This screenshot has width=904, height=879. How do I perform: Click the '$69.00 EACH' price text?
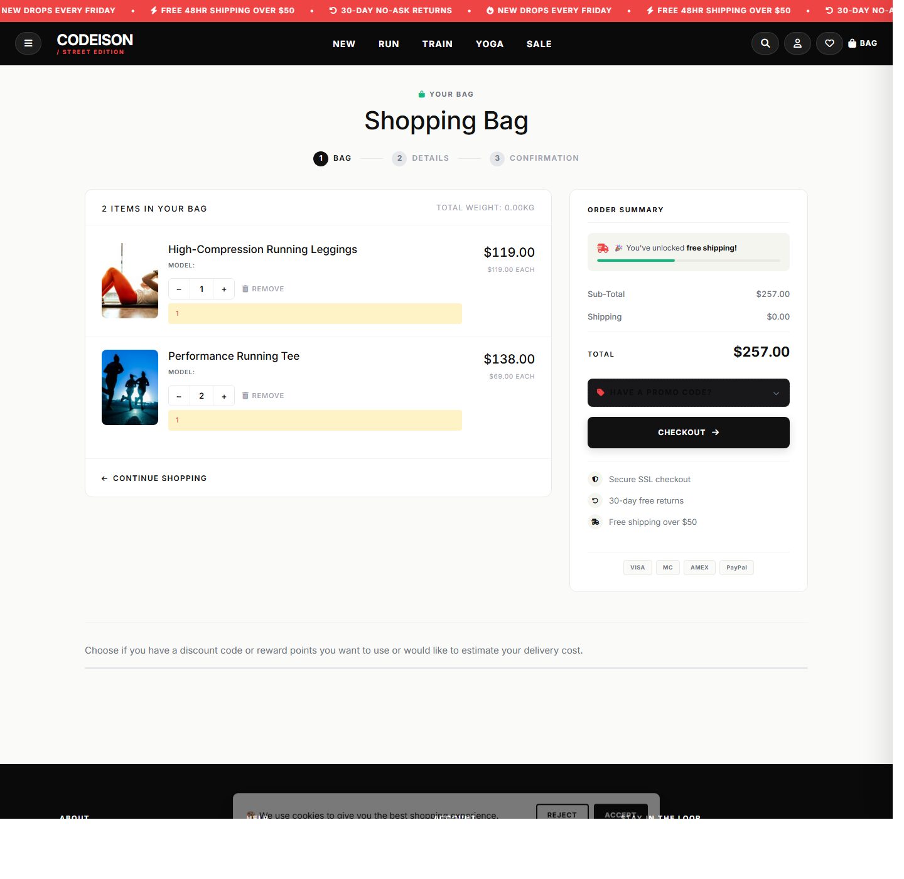click(x=512, y=377)
